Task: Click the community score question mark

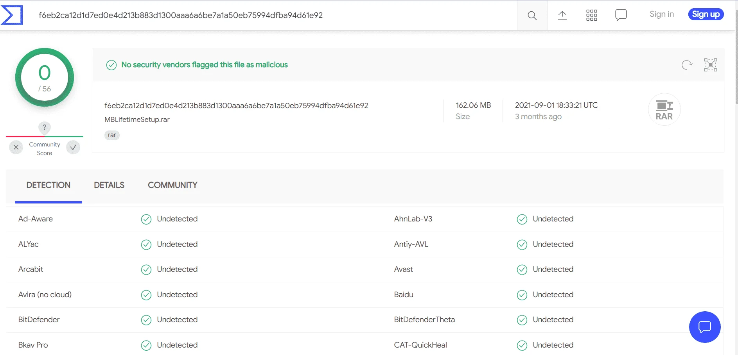Action: 45,127
